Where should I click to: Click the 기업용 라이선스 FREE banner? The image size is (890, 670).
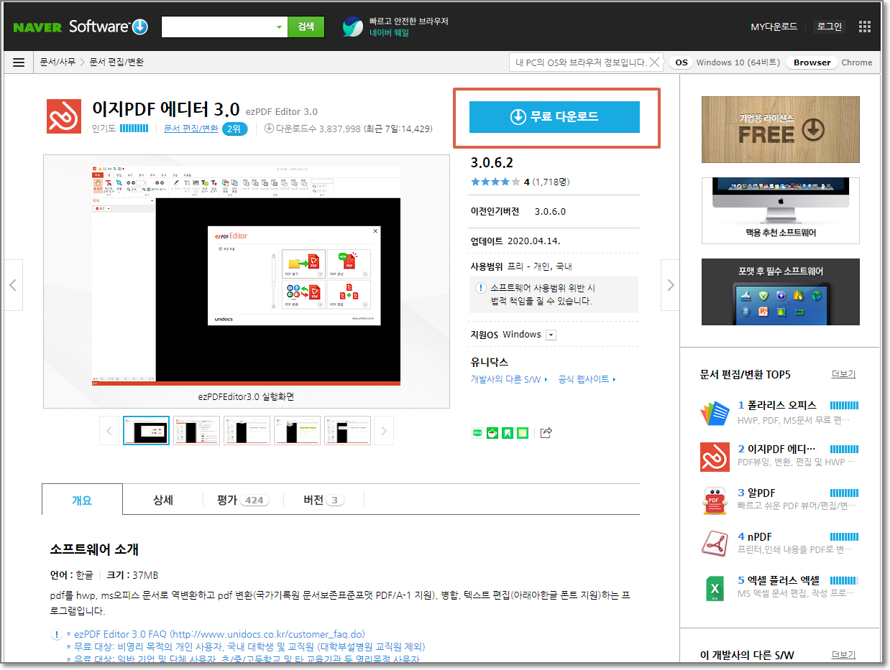pos(780,129)
